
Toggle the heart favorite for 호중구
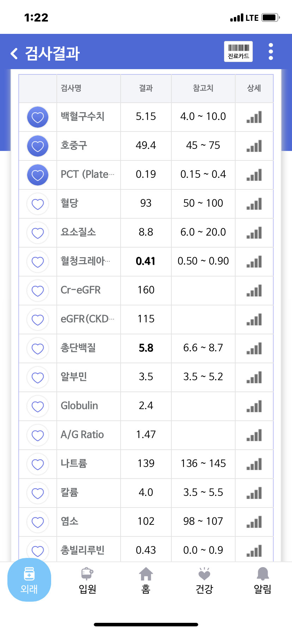(x=38, y=146)
